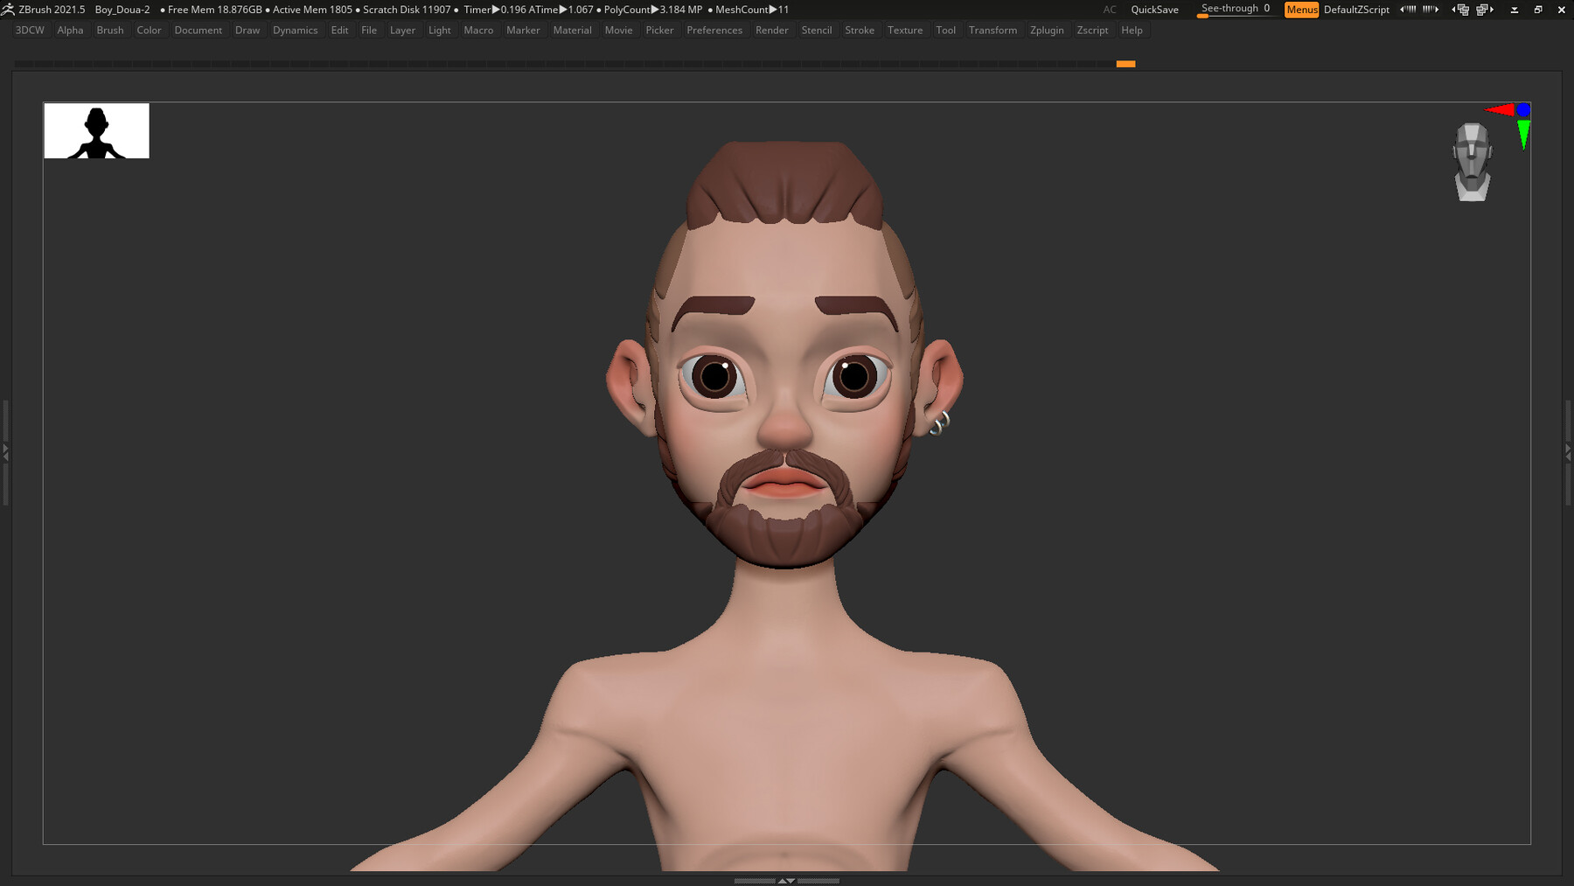Open the File menu
This screenshot has height=886, width=1574.
click(x=369, y=30)
